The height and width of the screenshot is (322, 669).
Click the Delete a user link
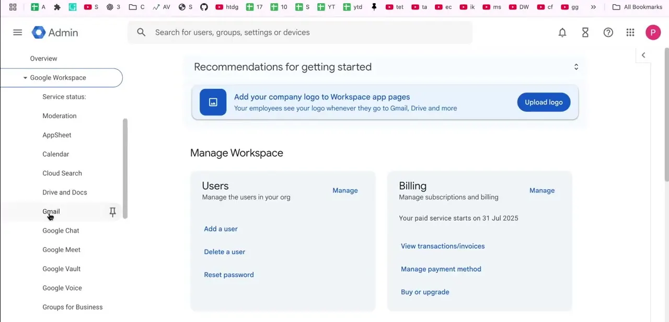(x=225, y=252)
